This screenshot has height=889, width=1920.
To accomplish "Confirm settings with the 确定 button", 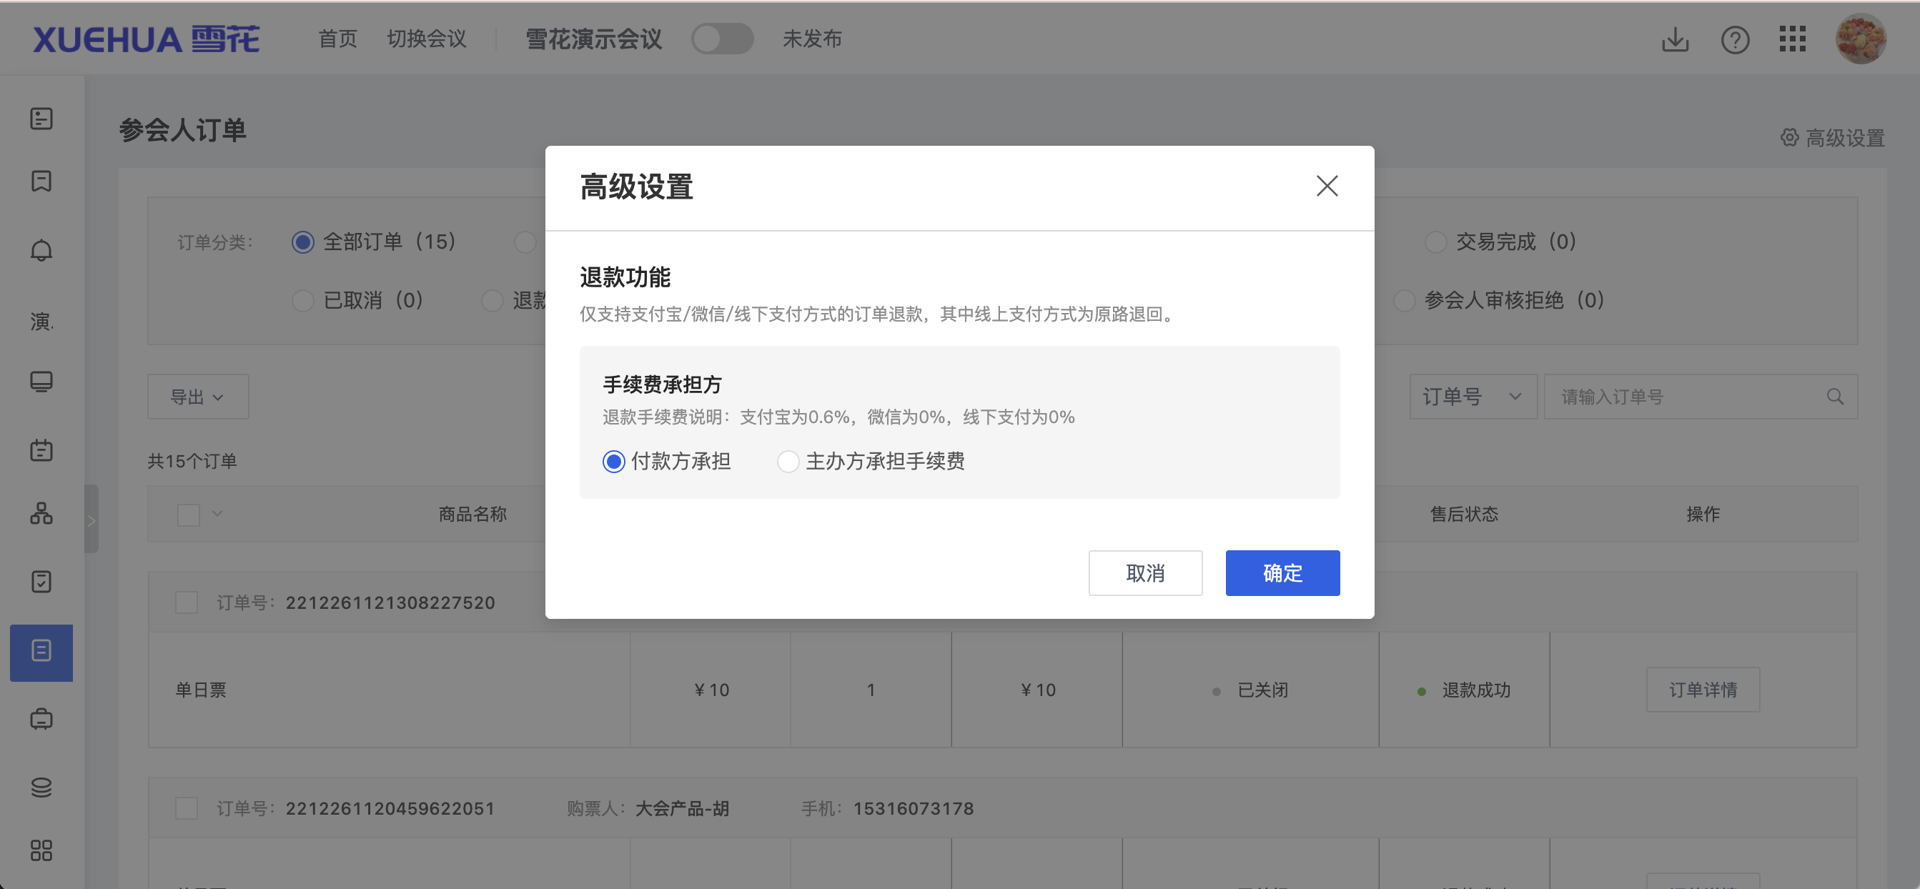I will (x=1282, y=573).
